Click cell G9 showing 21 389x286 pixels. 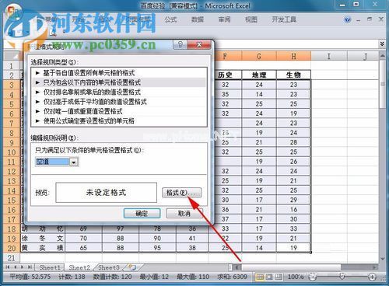(x=259, y=142)
